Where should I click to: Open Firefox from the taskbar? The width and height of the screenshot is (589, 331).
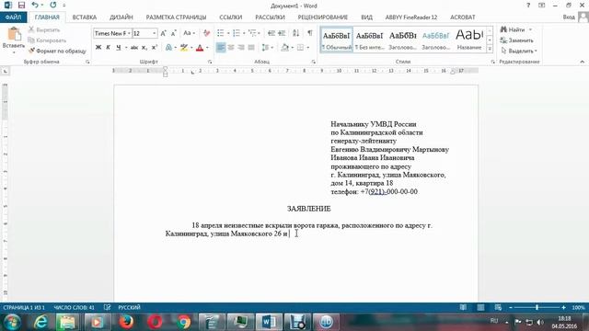coord(127,322)
